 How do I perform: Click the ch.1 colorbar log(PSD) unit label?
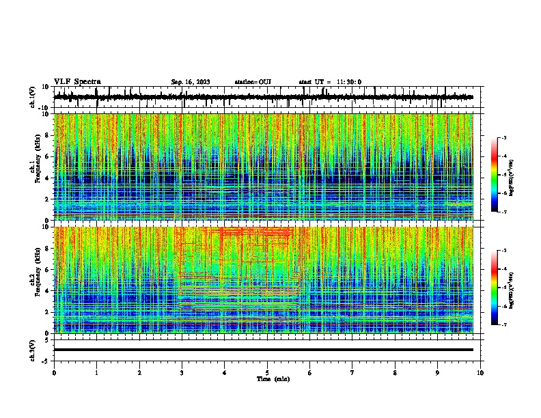512,178
